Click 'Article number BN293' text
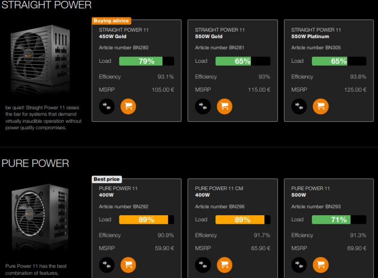Viewport: 378px width, 278px height. [316, 206]
